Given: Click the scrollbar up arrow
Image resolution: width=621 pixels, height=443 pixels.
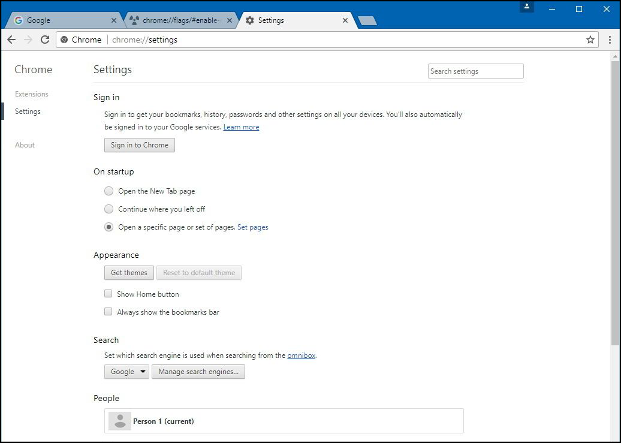Looking at the screenshot, I should (x=615, y=56).
